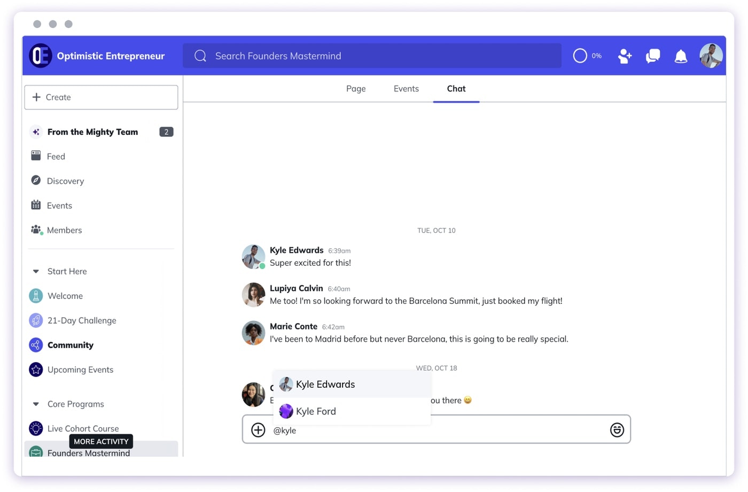748x492 pixels.
Task: Open the emoji picker in message box
Action: 617,429
